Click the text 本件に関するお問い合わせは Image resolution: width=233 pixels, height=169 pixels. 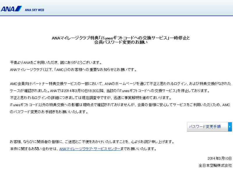[34, 149]
